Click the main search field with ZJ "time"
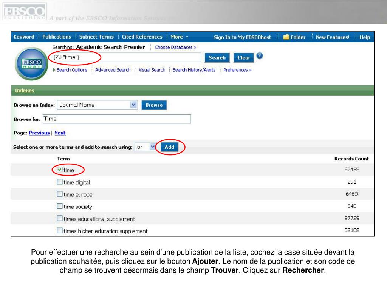This screenshot has height=290, width=387. click(127, 57)
